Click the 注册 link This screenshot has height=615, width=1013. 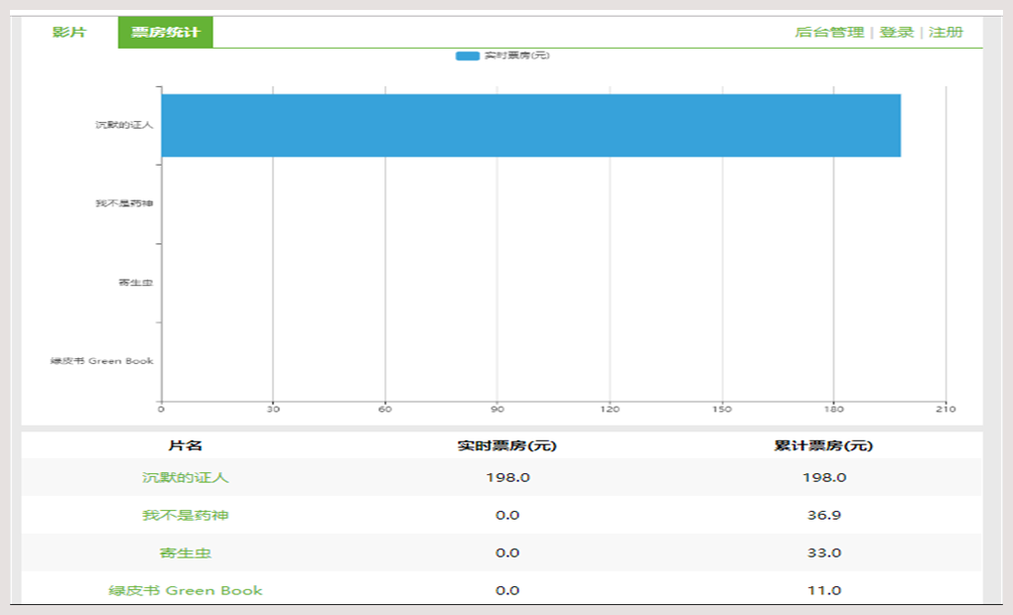tap(945, 33)
